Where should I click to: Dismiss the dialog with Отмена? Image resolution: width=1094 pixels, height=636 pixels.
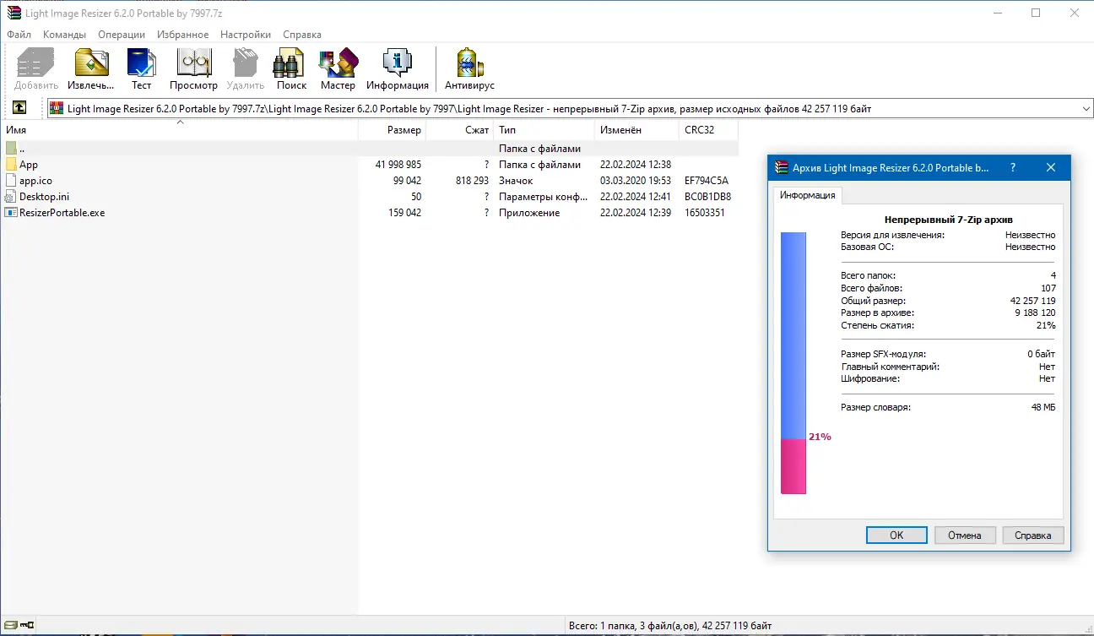pyautogui.click(x=965, y=535)
